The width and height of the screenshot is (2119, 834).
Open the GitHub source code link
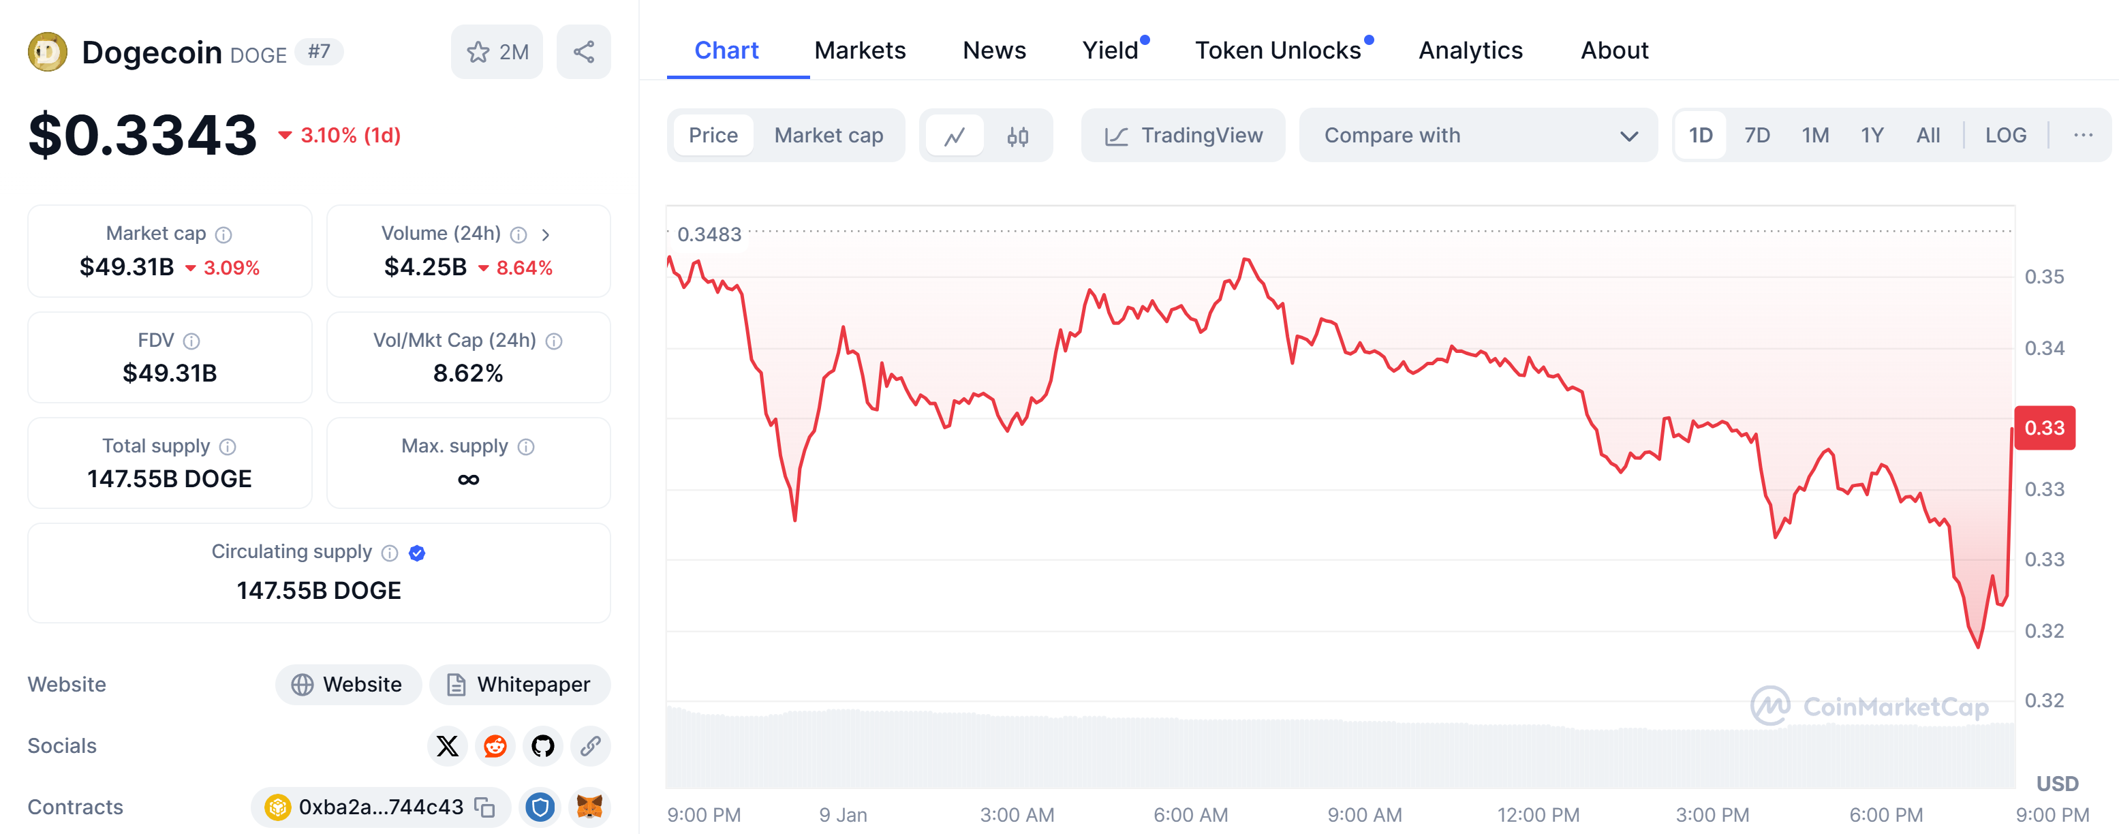(543, 746)
